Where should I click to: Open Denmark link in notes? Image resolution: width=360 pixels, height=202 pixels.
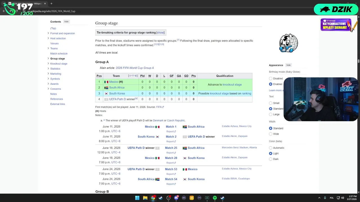[x=158, y=121]
